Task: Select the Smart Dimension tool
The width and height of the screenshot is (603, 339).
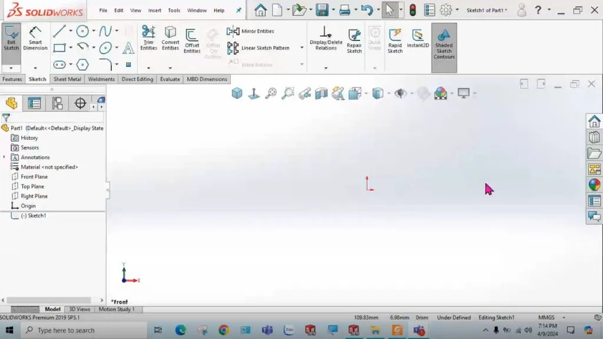Action: tap(35, 40)
